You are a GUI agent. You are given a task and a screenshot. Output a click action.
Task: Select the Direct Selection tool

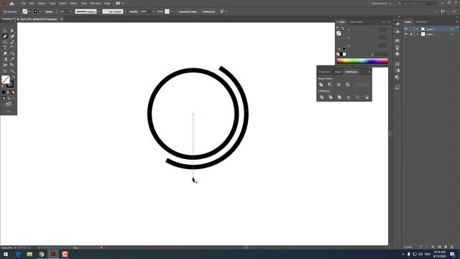12,30
